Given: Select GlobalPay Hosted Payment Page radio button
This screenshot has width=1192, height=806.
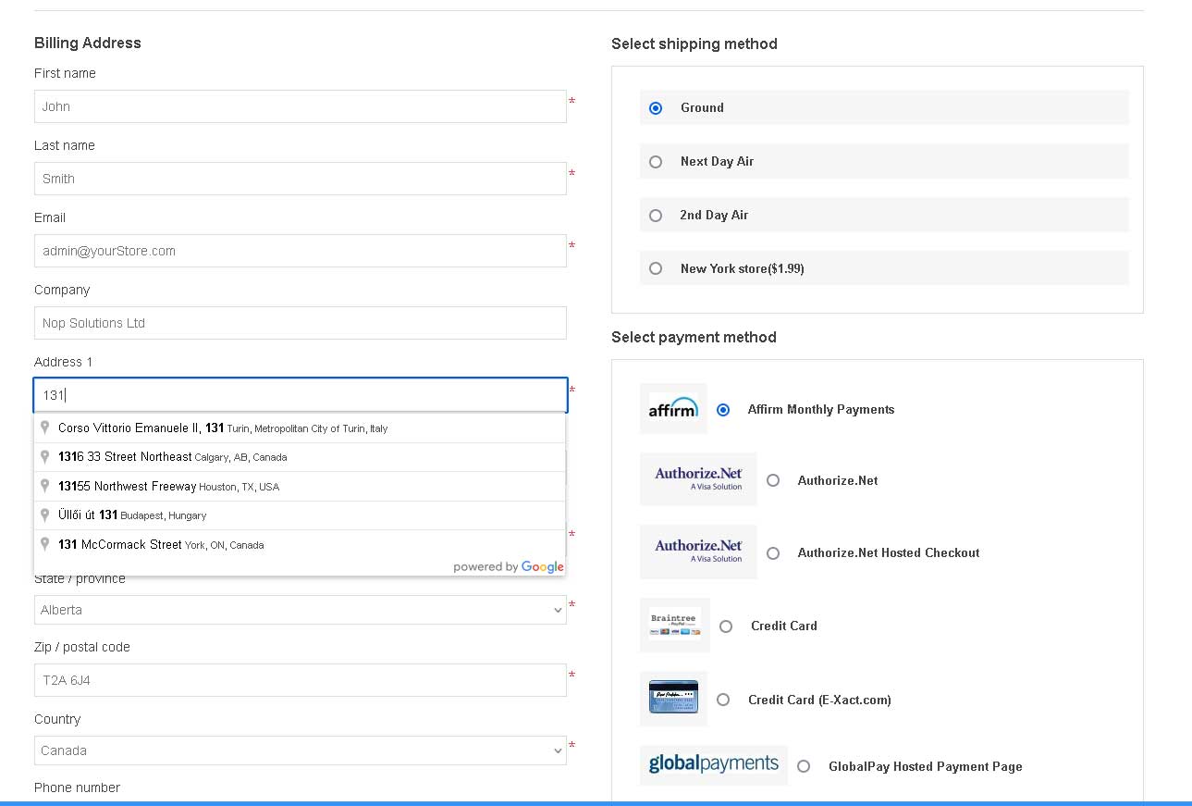Looking at the screenshot, I should tap(804, 766).
